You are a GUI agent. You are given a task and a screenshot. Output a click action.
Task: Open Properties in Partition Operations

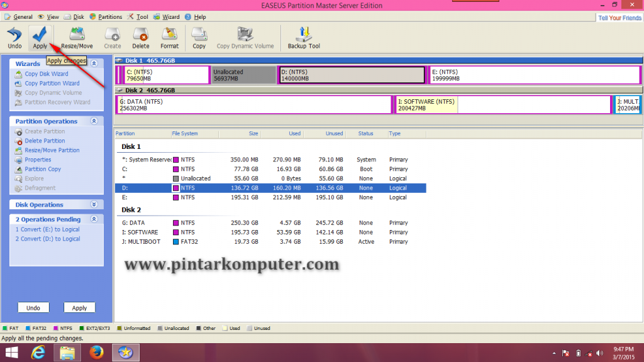tap(33, 160)
